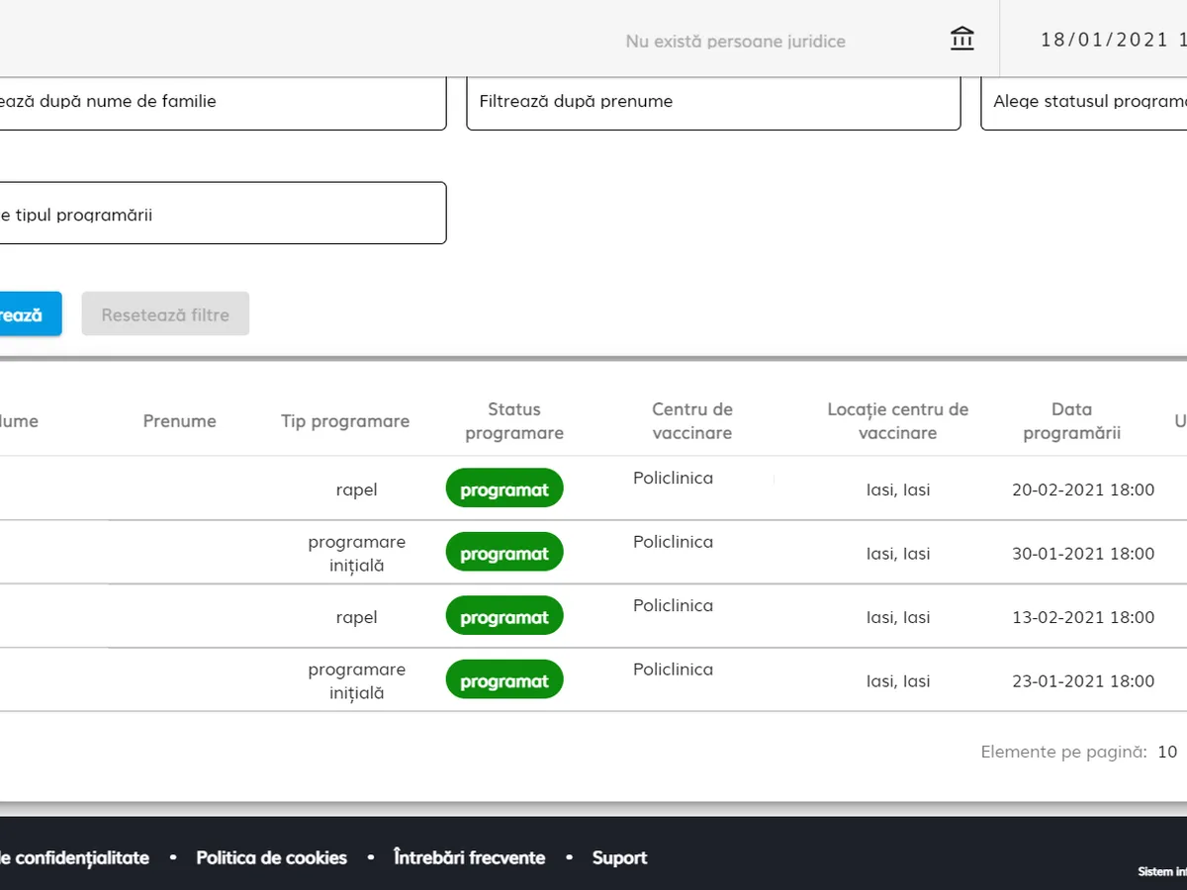1187x890 pixels.
Task: Click the Tip programare column header
Action: click(x=345, y=421)
